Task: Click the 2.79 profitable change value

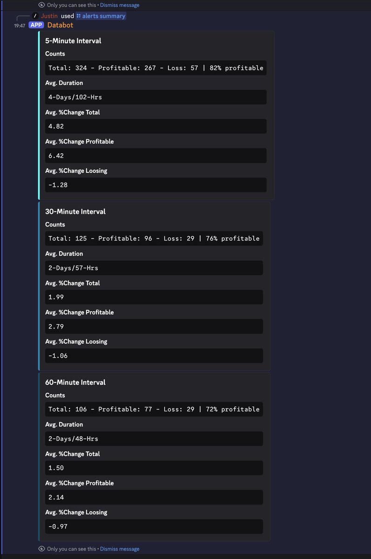Action: click(x=154, y=327)
